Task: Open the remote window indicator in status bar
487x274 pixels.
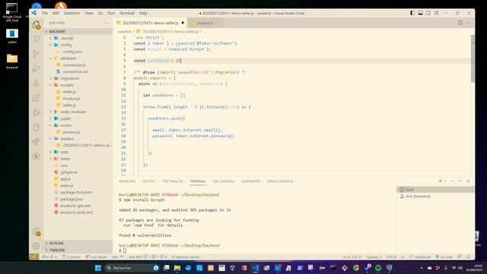Action: point(33,257)
